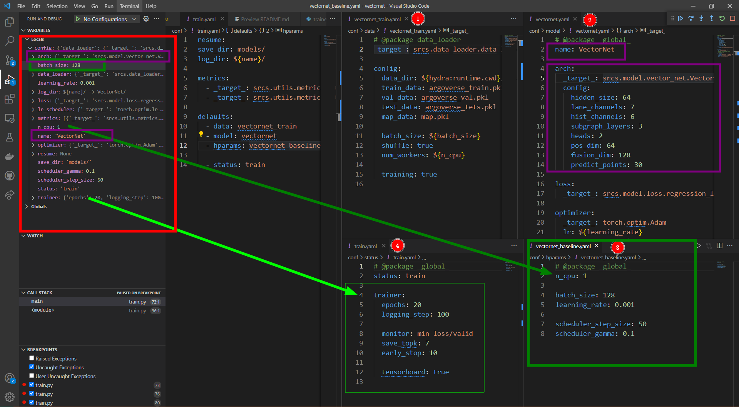This screenshot has height=407, width=739.
Task: Click the debug Restart button
Action: pos(722,18)
